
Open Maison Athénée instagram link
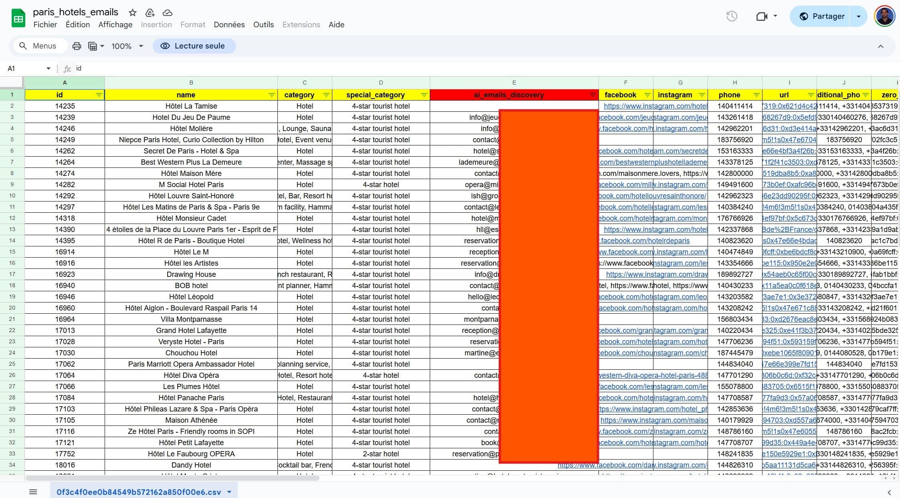(x=654, y=420)
